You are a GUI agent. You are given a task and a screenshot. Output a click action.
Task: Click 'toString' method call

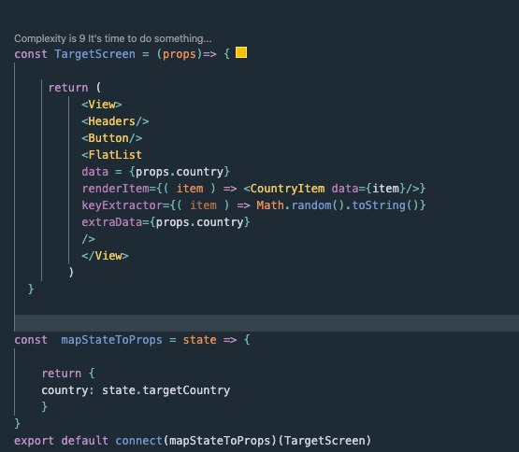pos(379,205)
